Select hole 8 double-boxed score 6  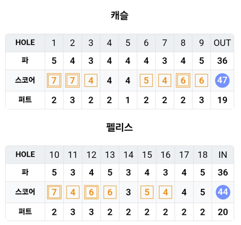pyautogui.click(x=183, y=81)
